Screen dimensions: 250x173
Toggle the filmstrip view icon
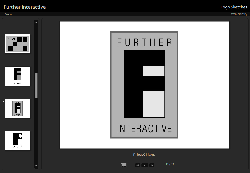124,165
